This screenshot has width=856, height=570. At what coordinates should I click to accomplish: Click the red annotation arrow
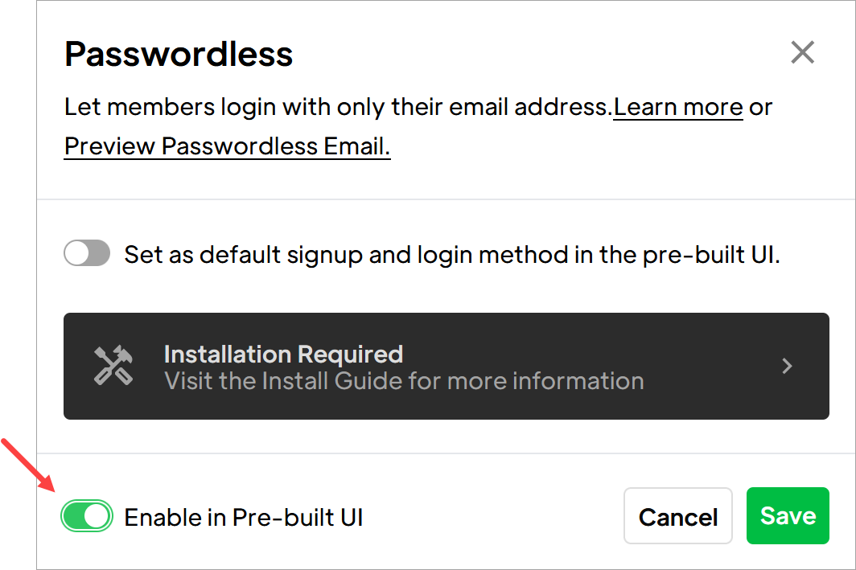pyautogui.click(x=27, y=464)
